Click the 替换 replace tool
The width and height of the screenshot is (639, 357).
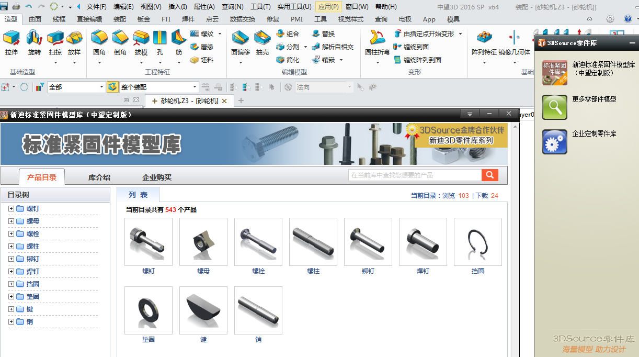pyautogui.click(x=323, y=34)
